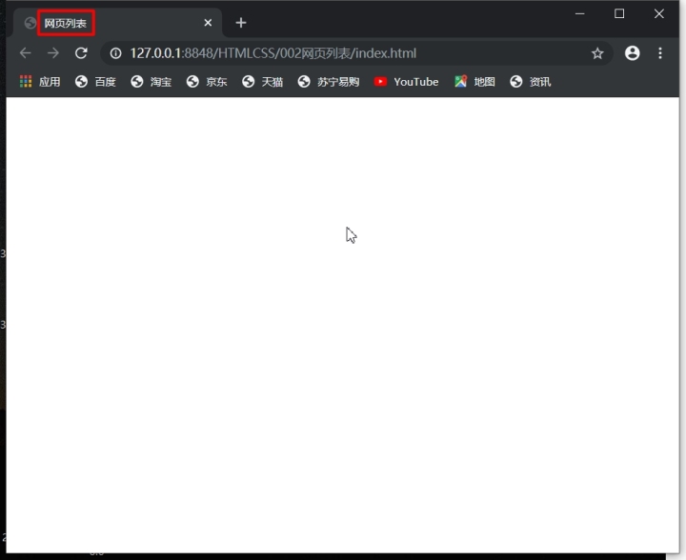Maximize the browser window

pyautogui.click(x=619, y=14)
